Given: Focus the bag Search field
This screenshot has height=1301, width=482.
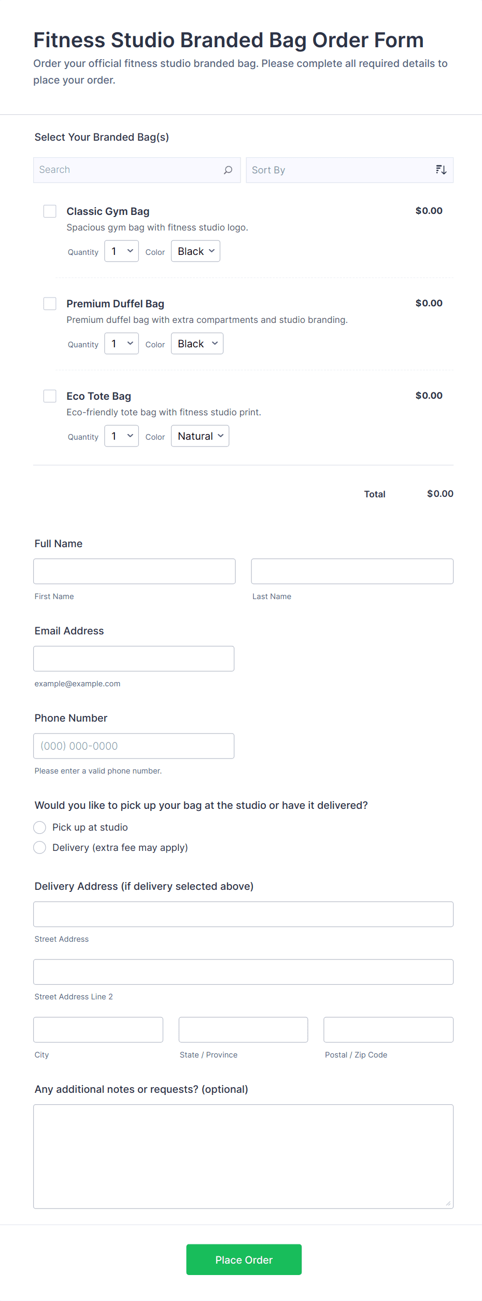Looking at the screenshot, I should coord(130,170).
